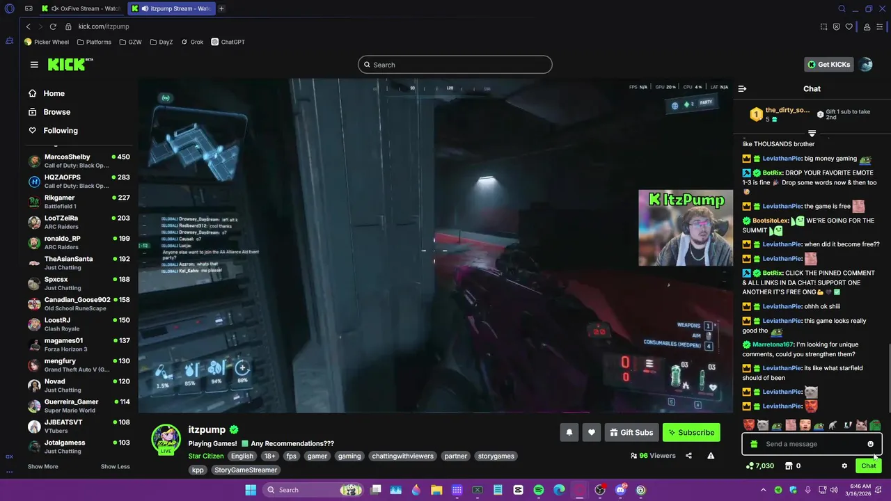Open Home from the sidebar

click(54, 93)
